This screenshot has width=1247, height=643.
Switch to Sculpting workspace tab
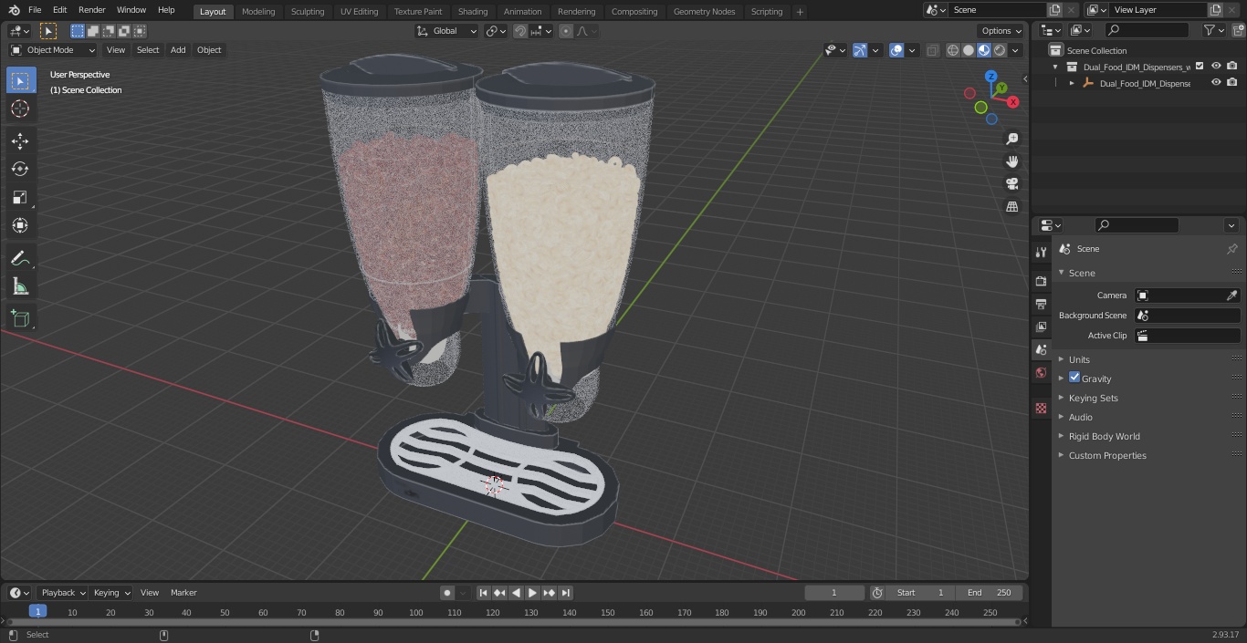pyautogui.click(x=308, y=11)
